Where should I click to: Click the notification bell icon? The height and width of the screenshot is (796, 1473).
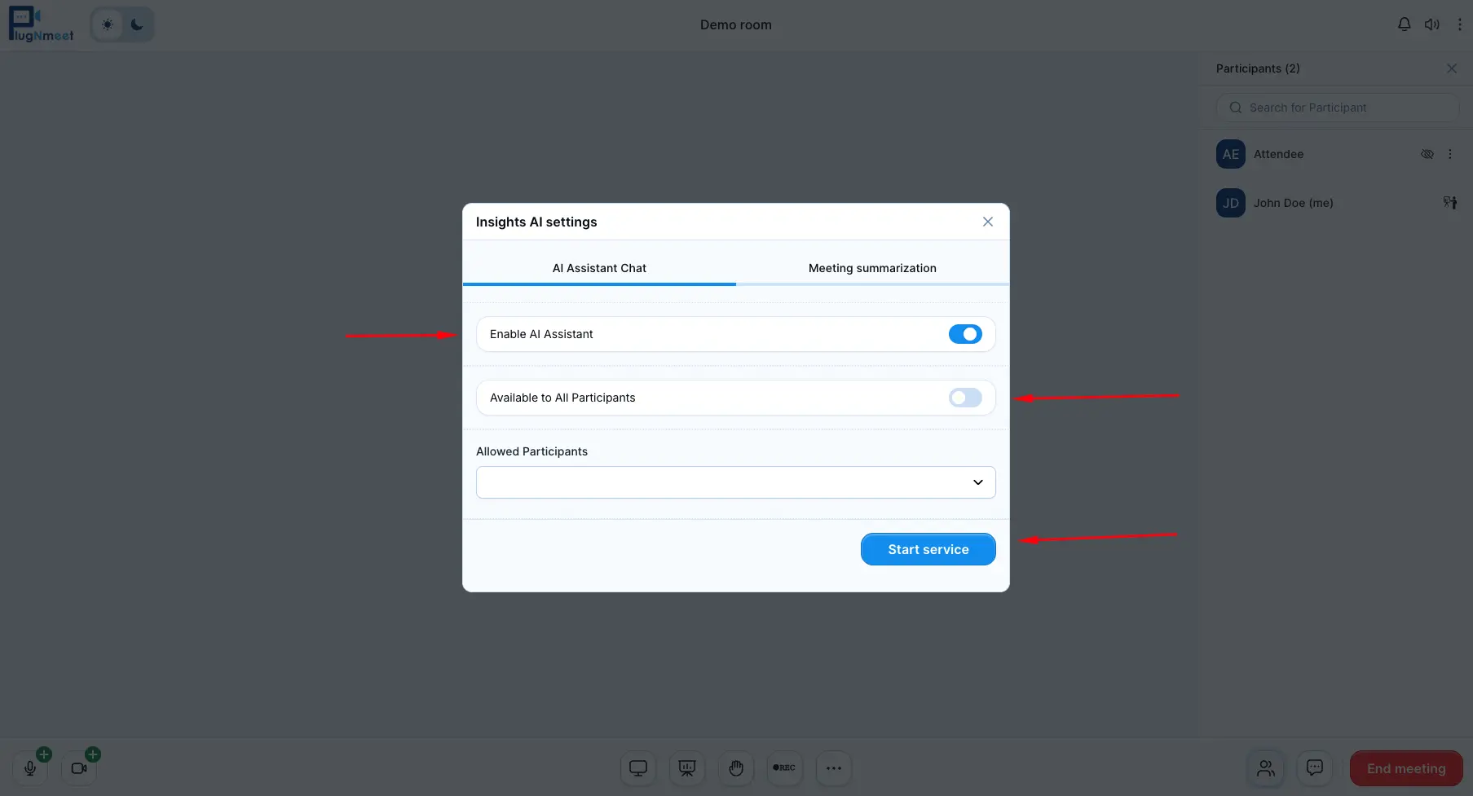(x=1404, y=24)
